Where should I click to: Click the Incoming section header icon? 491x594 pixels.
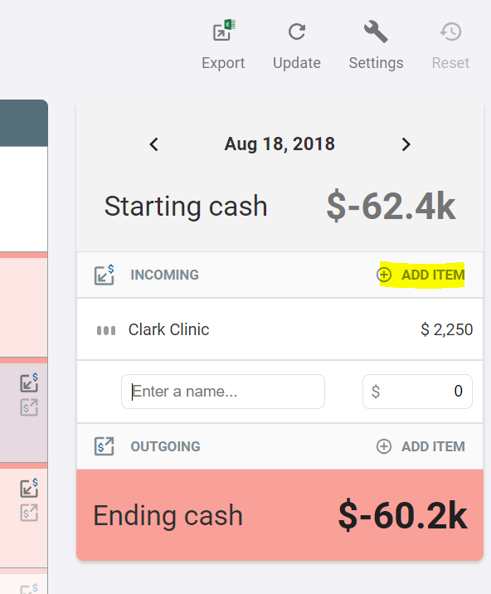pos(105,275)
